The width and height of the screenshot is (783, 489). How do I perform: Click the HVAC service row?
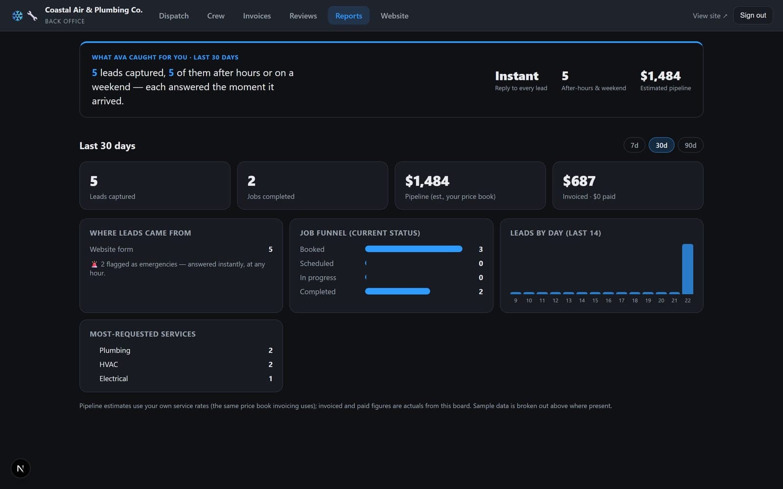(181, 364)
